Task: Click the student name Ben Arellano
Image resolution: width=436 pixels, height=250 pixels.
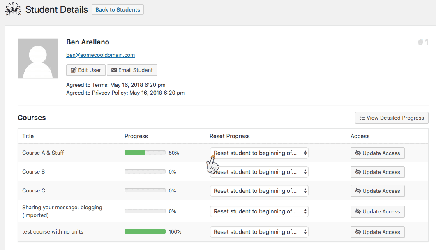Action: click(88, 42)
